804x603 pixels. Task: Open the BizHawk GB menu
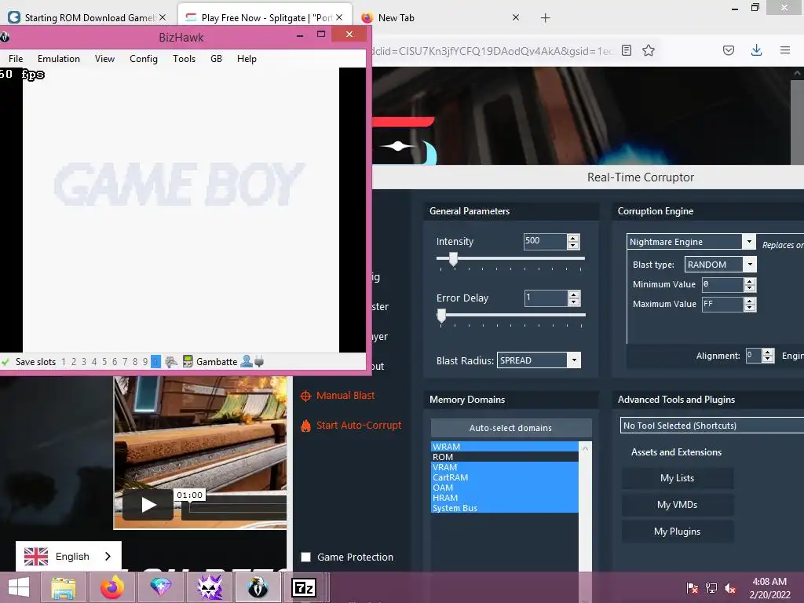[217, 58]
